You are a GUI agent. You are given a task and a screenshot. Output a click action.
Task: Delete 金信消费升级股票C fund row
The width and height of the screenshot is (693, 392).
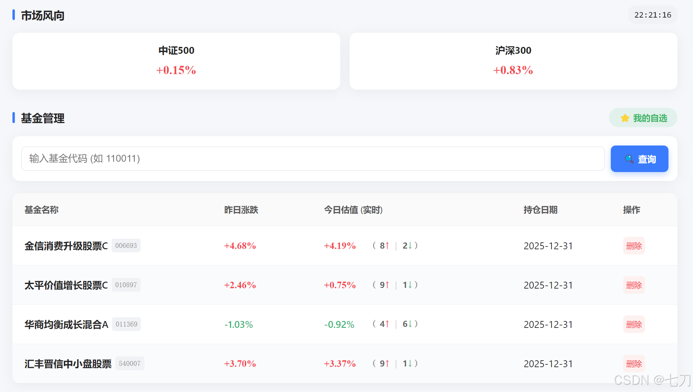(634, 246)
